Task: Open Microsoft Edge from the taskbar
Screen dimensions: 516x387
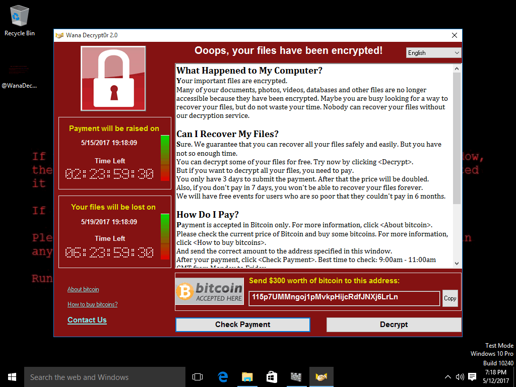Action: click(223, 377)
